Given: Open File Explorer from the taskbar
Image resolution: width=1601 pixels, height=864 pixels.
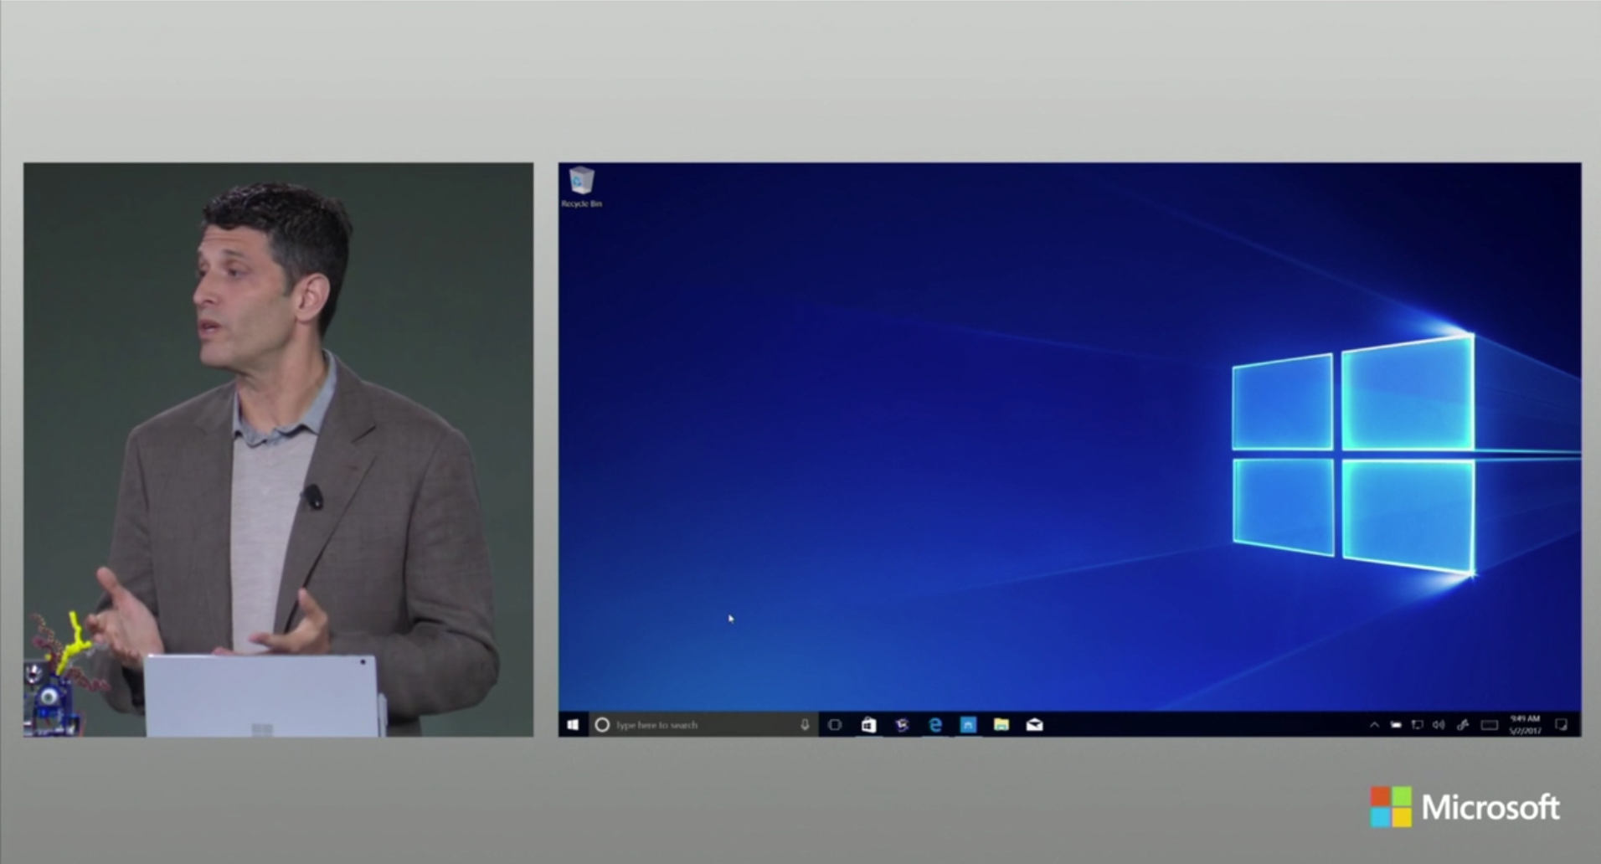Looking at the screenshot, I should pos(1001,725).
